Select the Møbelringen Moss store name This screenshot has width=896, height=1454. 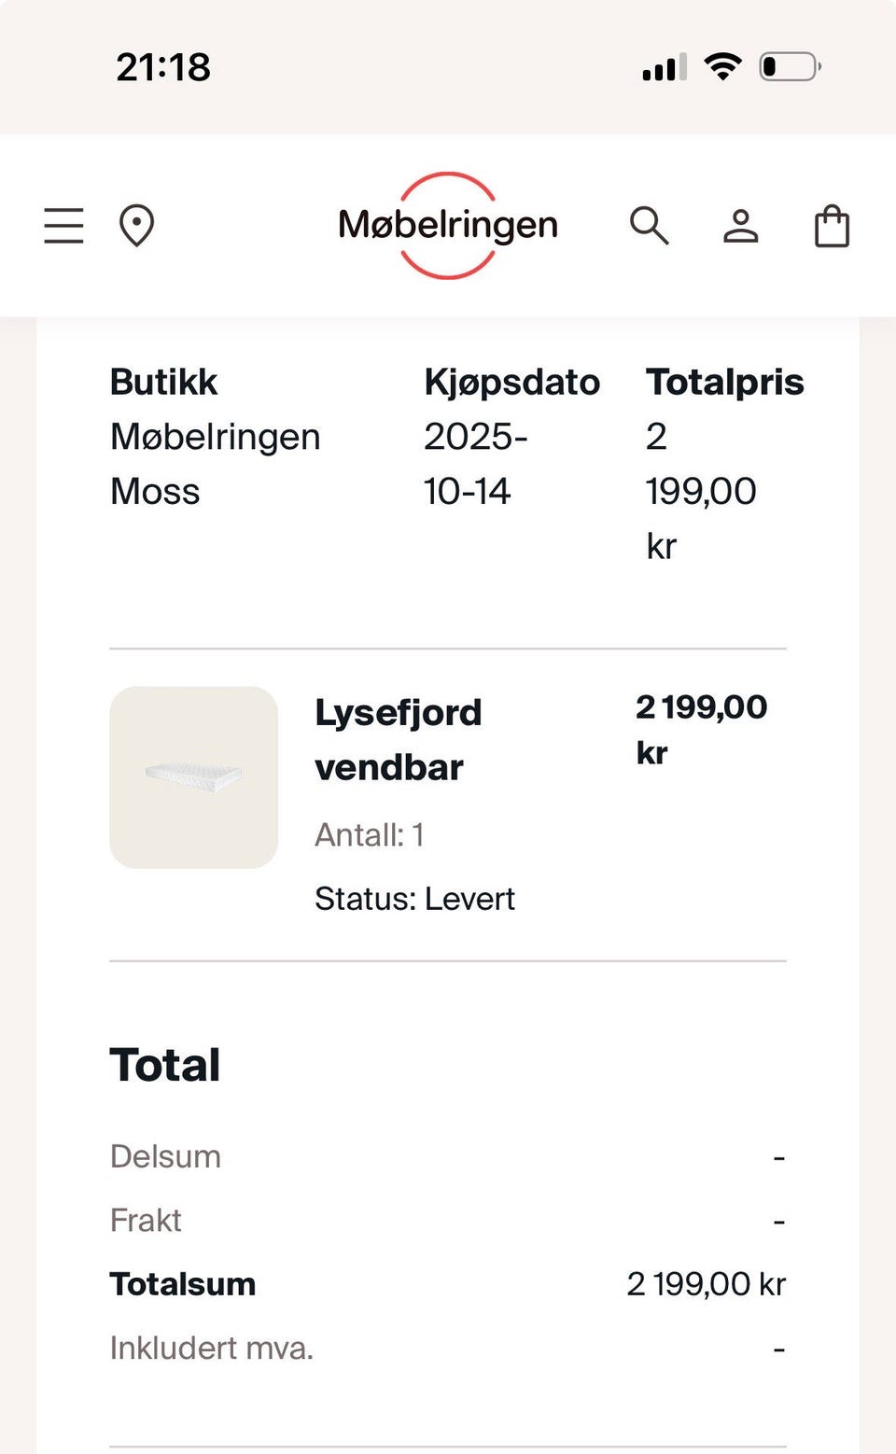pyautogui.click(x=215, y=464)
